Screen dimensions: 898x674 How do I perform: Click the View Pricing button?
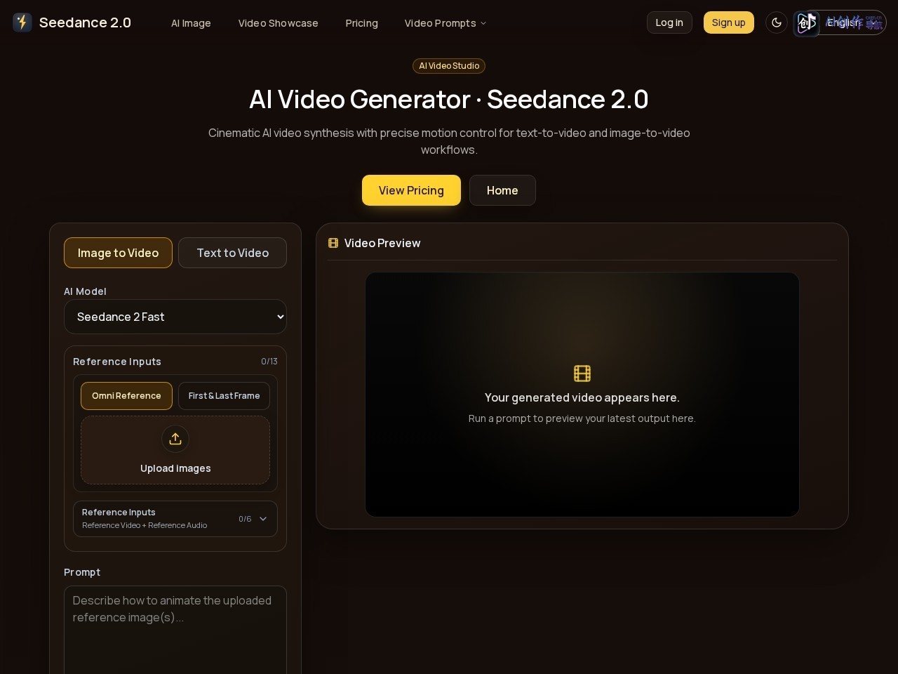pos(411,190)
